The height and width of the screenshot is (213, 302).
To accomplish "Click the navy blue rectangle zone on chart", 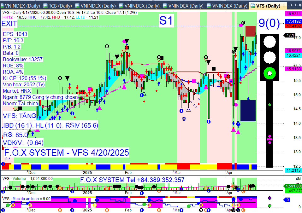I will [248, 111].
